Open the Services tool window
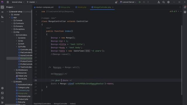This screenshot has width=187, height=105. tap(2, 88)
